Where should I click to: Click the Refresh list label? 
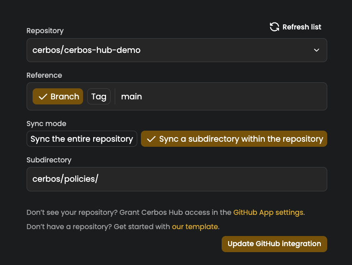coord(302,27)
